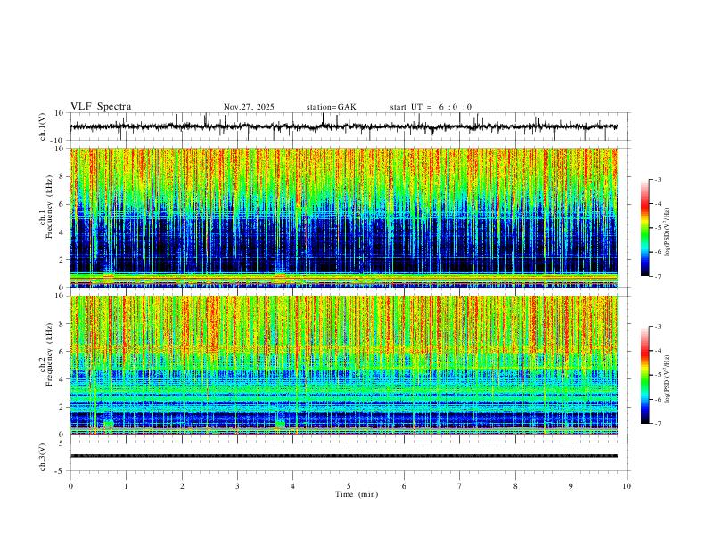The height and width of the screenshot is (545, 706).
Task: Click the 'VLF Spectra' title text
Action: click(x=101, y=107)
